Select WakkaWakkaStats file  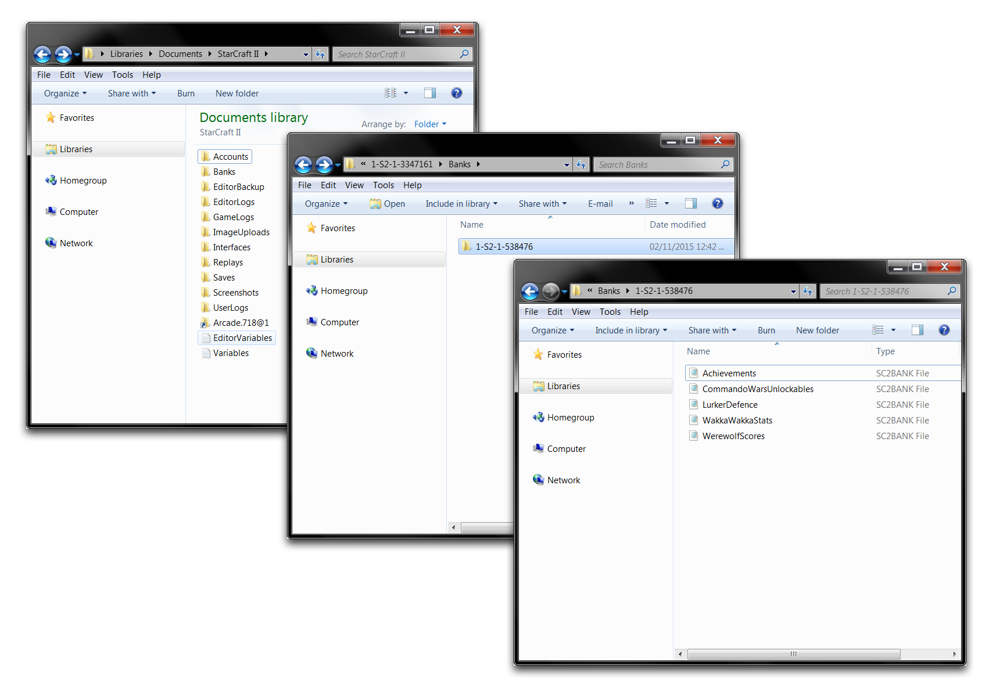(x=823, y=420)
